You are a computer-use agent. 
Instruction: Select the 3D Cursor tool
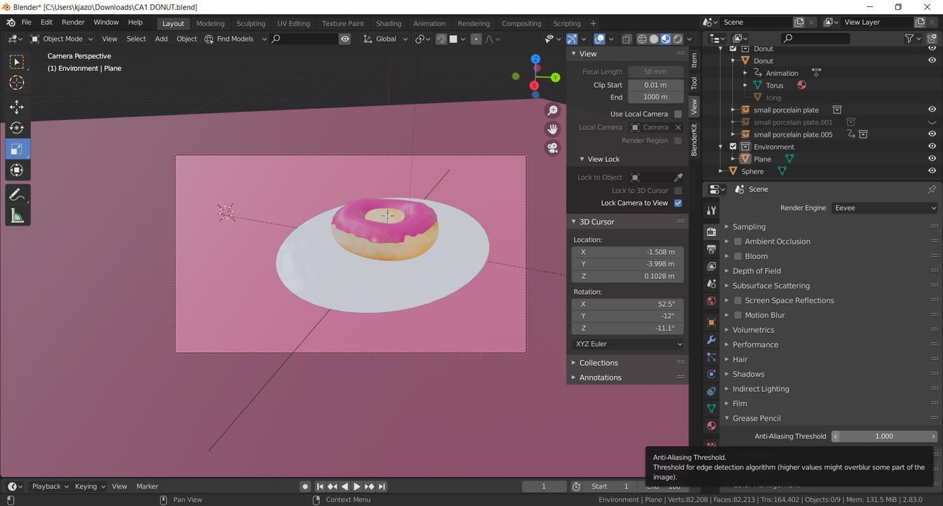[x=17, y=83]
